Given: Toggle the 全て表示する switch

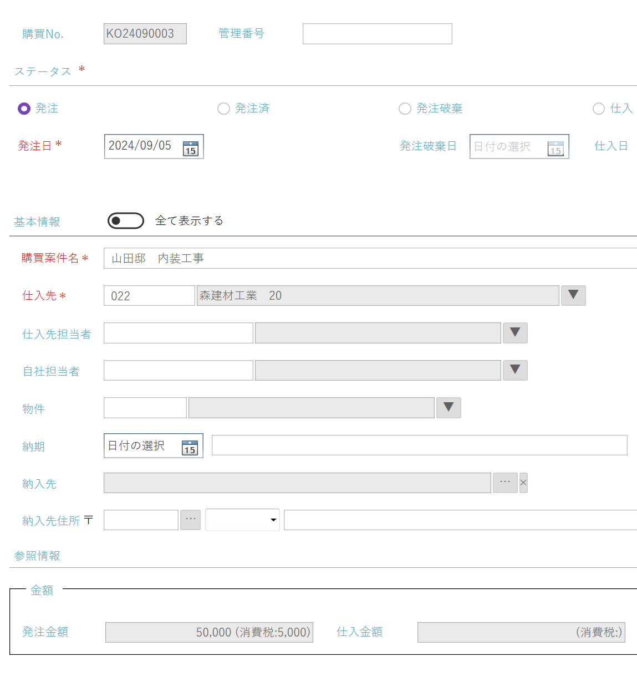Looking at the screenshot, I should pyautogui.click(x=126, y=220).
